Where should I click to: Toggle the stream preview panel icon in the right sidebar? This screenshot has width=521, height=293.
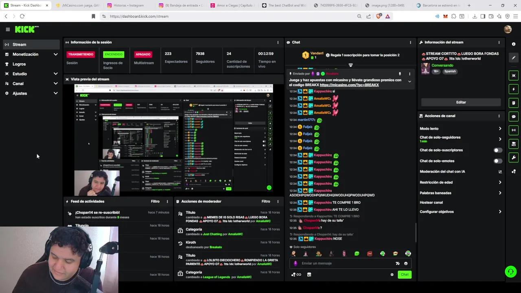pos(514,76)
